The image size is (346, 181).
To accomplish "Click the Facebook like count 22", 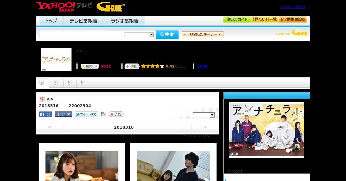I will [x=46, y=114].
